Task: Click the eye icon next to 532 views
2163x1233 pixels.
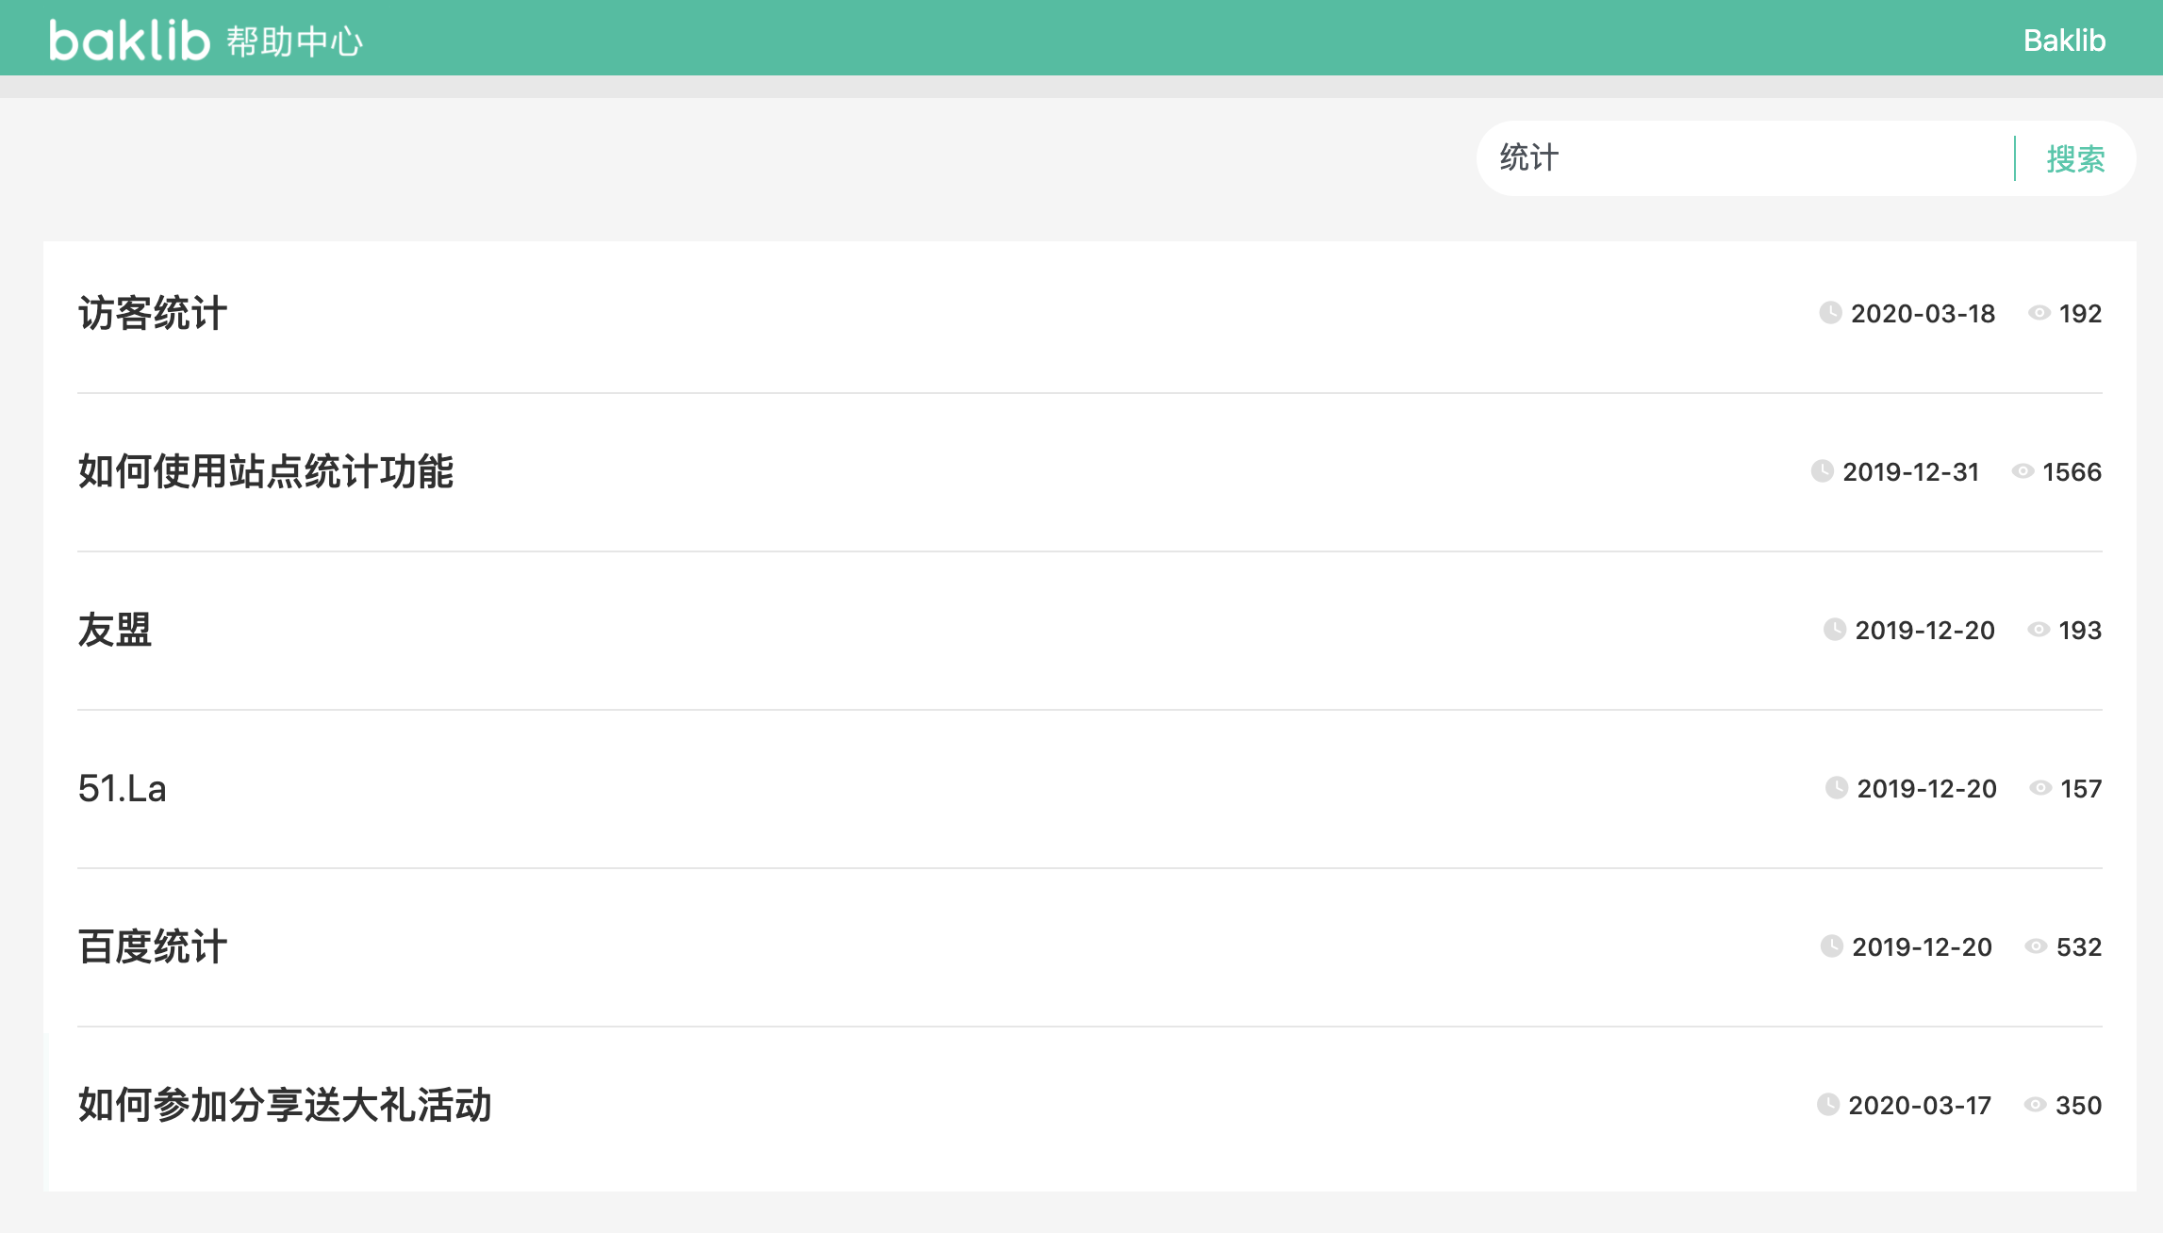Action: [x=2036, y=946]
